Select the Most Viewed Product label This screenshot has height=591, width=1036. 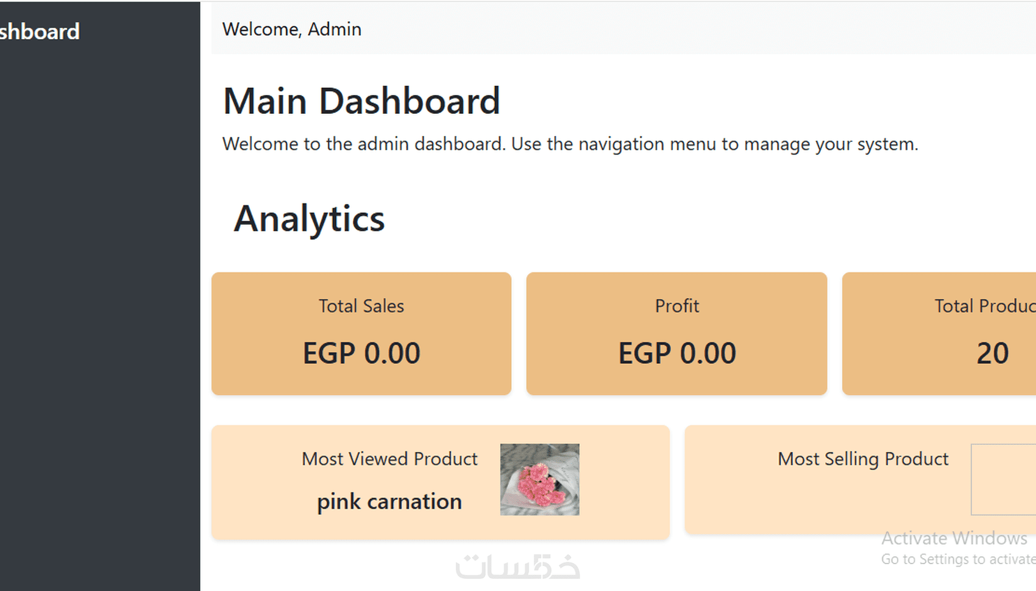(x=389, y=459)
